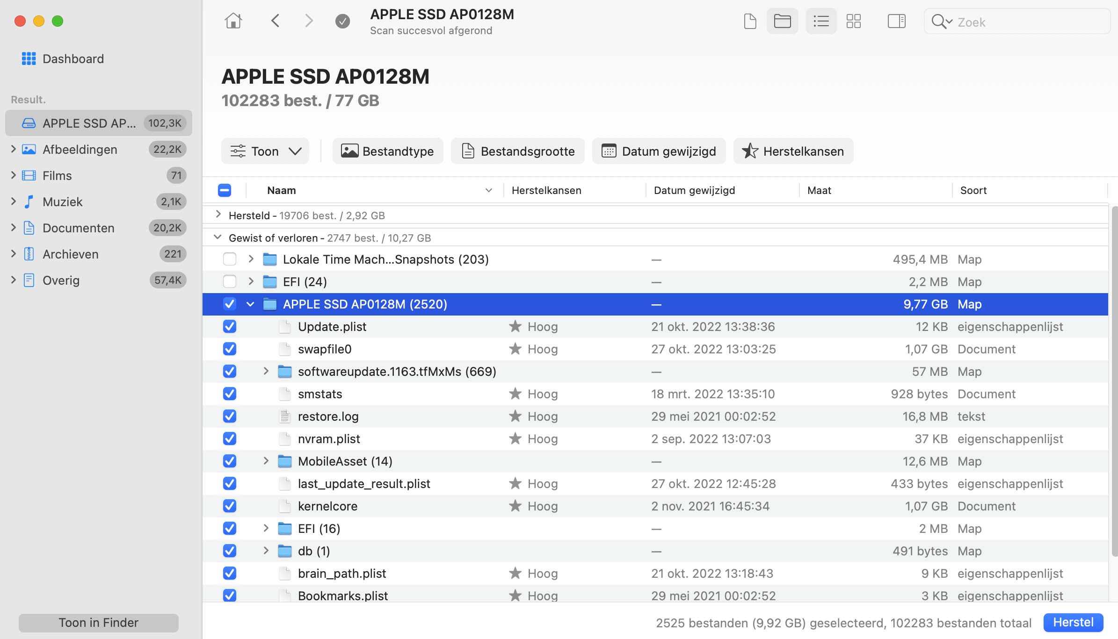Select the nvram.plist file row
1118x639 pixels.
pyautogui.click(x=655, y=438)
